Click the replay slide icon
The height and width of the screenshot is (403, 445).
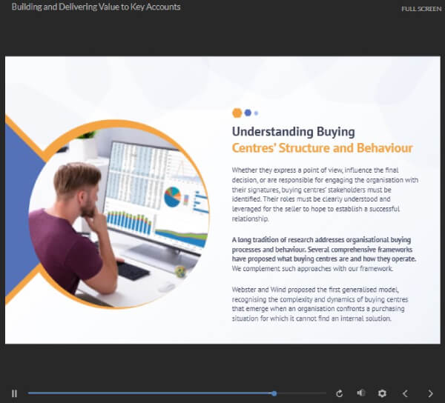coord(339,393)
